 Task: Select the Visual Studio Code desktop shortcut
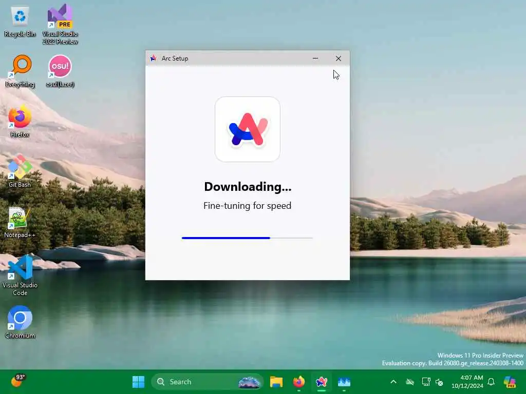click(20, 275)
